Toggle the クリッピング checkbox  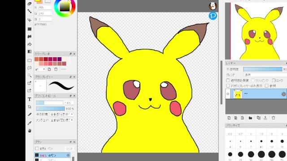coord(253,80)
